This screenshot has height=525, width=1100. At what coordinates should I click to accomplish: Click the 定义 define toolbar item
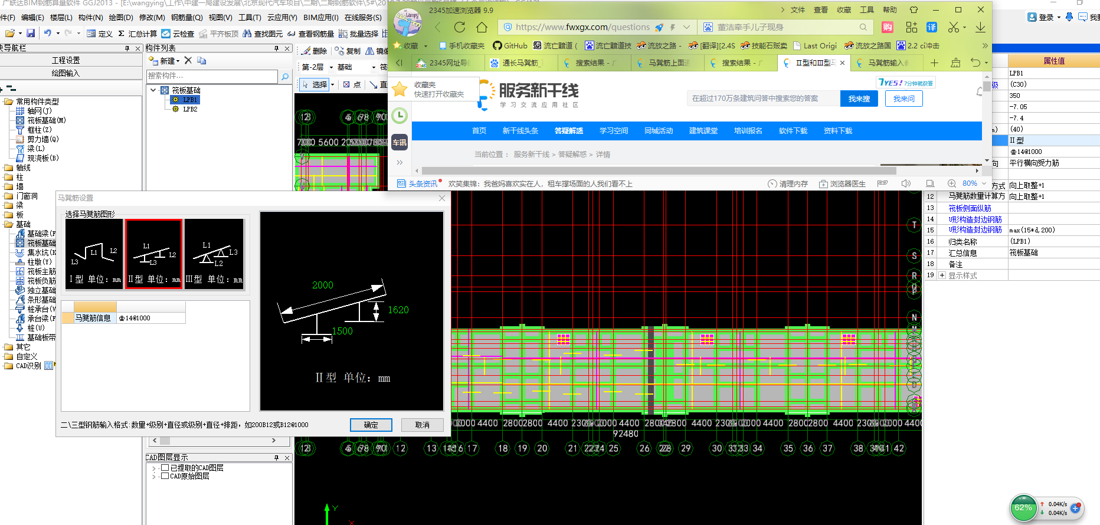[x=100, y=34]
